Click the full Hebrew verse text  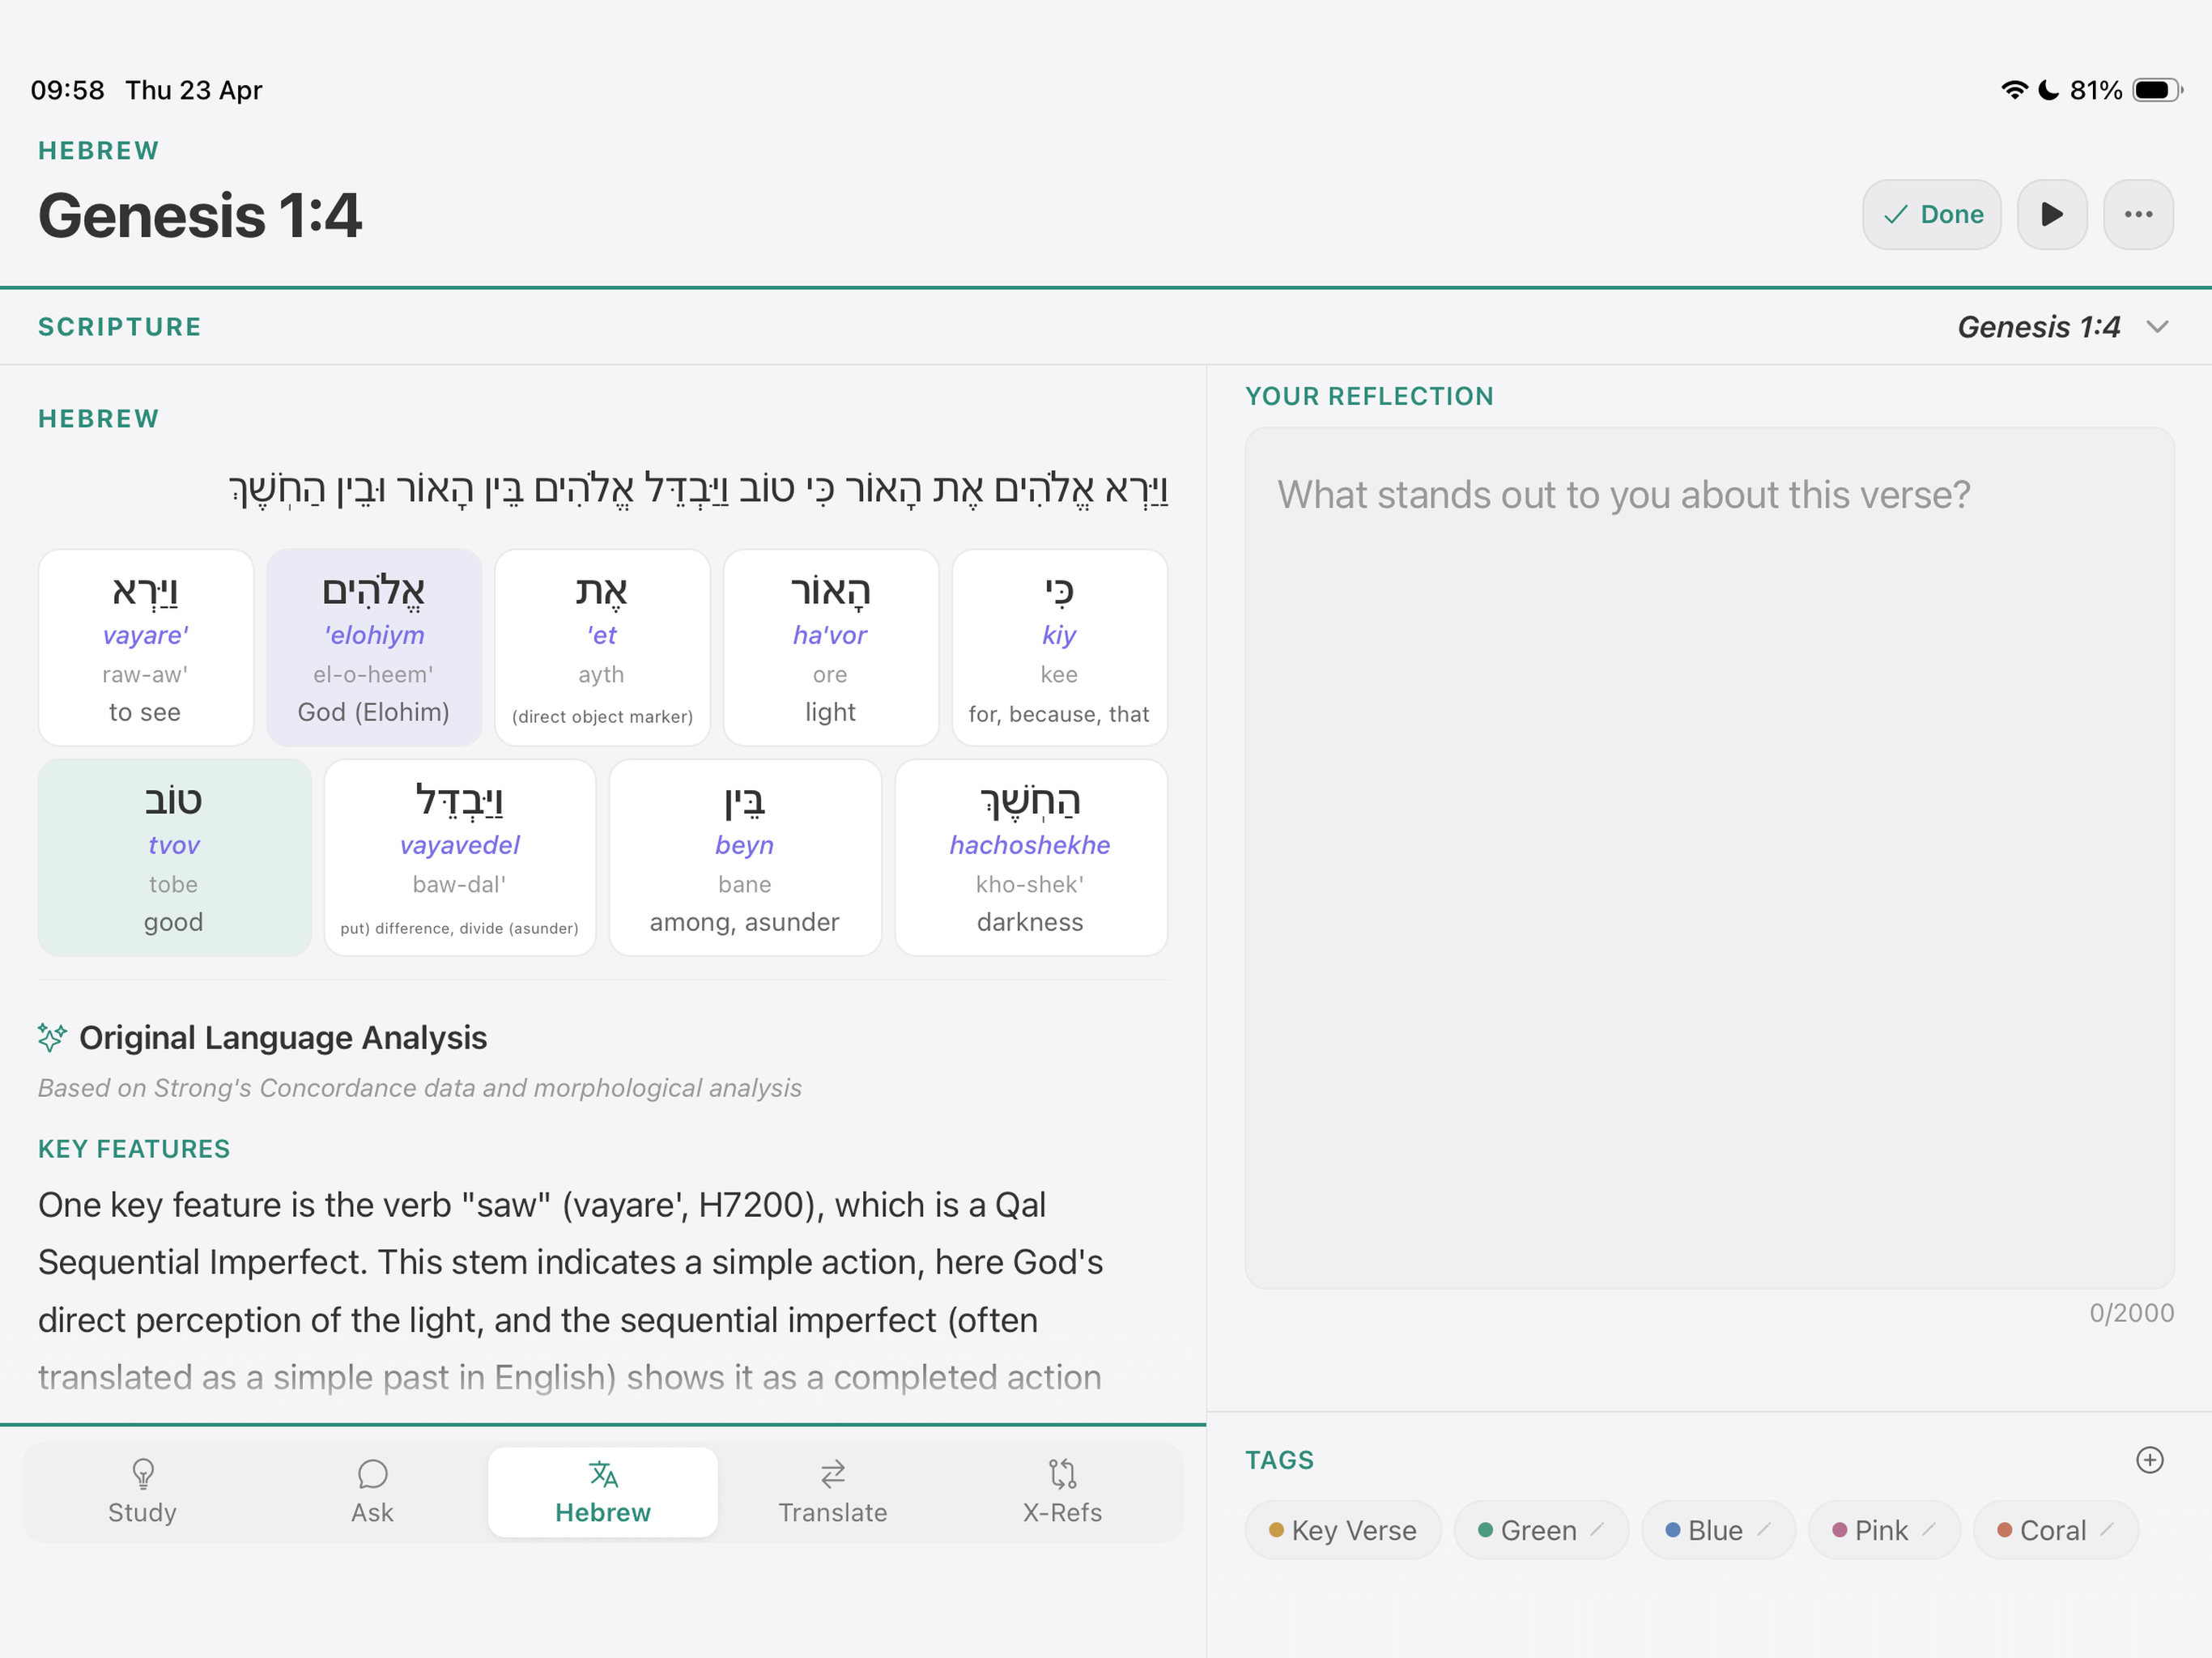point(699,489)
